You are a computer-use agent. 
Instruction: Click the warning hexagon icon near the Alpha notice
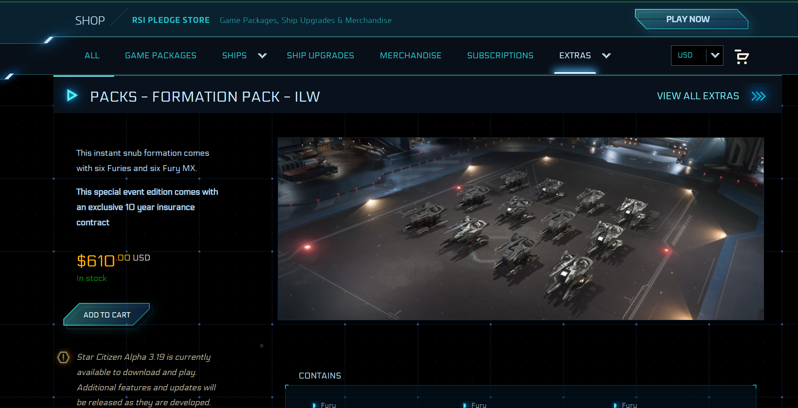(62, 358)
